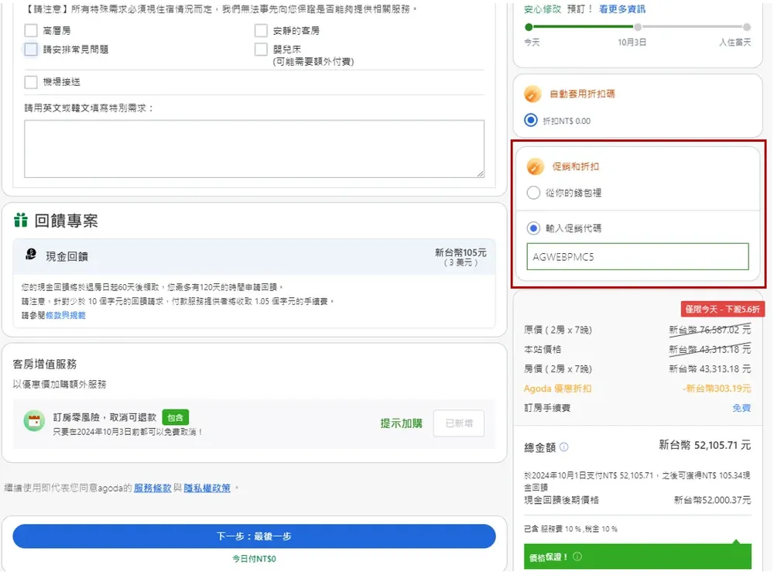Viewport: 774px width, 572px height.
Task: Open the 條款與規範 terms link
Action: point(66,315)
